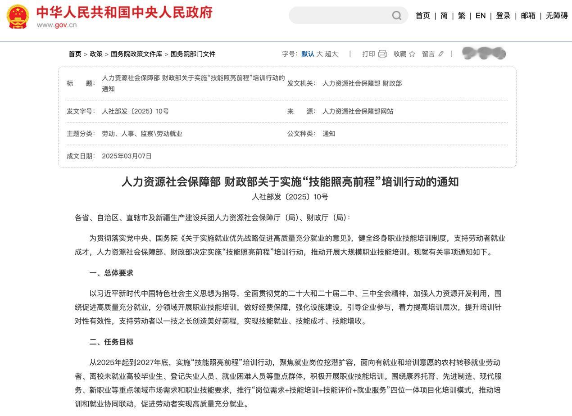This screenshot has height=416, width=572.
Task: Open 国务院政策文件库 breadcrumb link
Action: pyautogui.click(x=136, y=54)
